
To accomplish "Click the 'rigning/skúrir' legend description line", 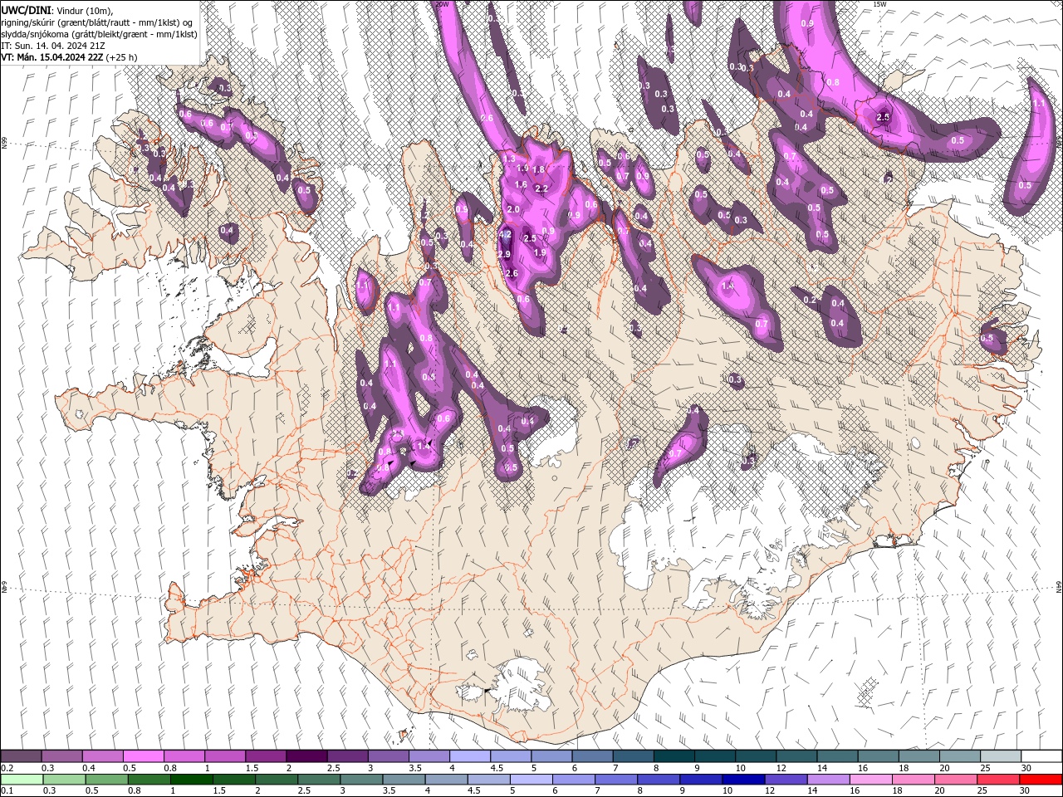I will click(97, 22).
